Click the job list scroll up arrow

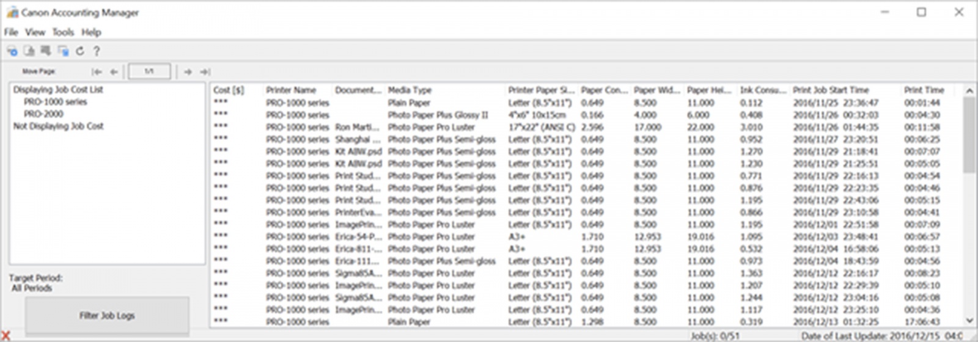pyautogui.click(x=969, y=90)
